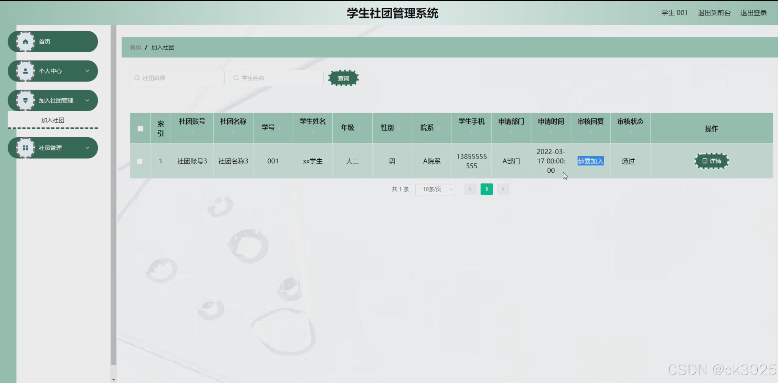Click the search icon in 学生姓名 field
Image resolution: width=778 pixels, height=383 pixels.
(236, 78)
